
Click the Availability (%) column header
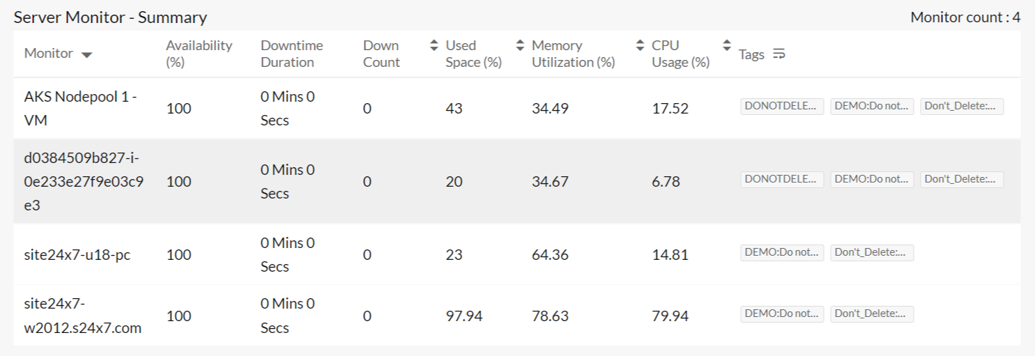pyautogui.click(x=199, y=54)
